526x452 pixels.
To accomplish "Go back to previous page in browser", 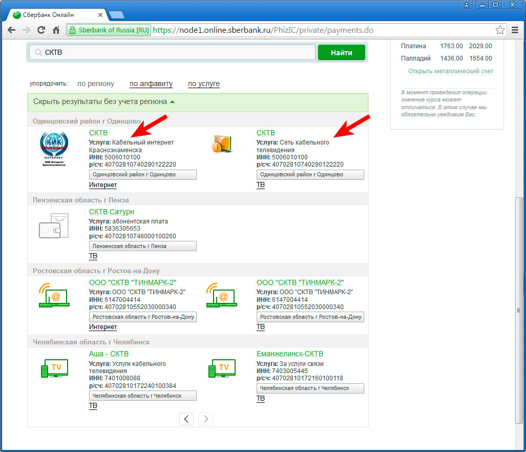I will pos(11,30).
